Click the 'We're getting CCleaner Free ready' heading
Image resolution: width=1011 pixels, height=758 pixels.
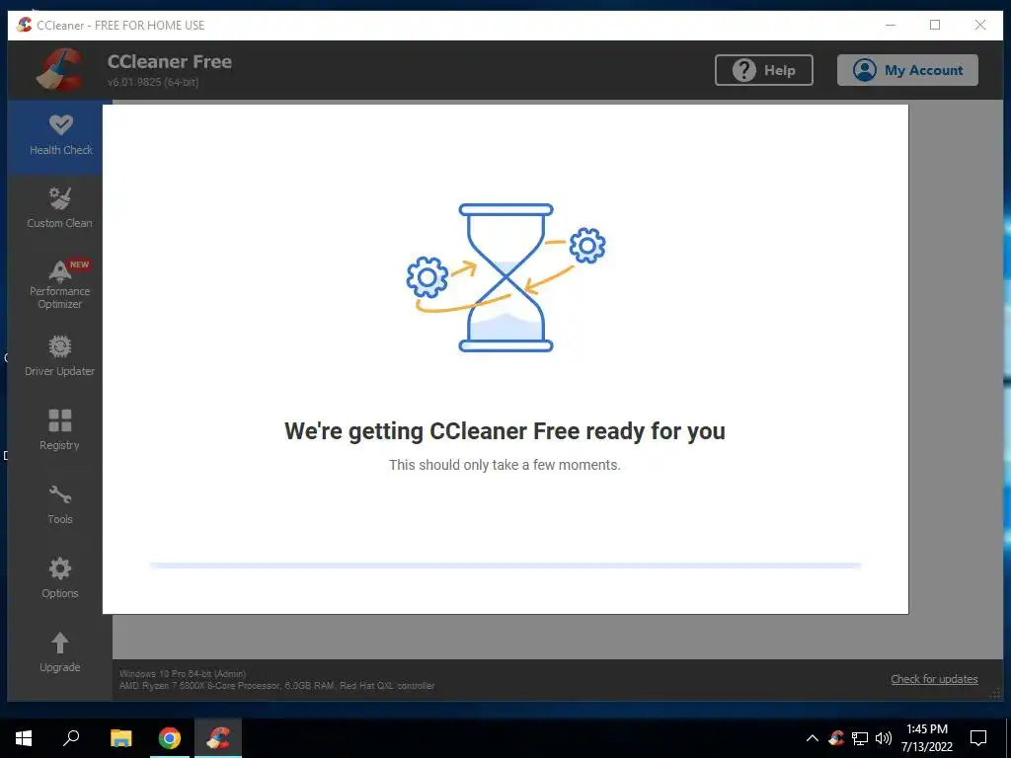pyautogui.click(x=505, y=431)
